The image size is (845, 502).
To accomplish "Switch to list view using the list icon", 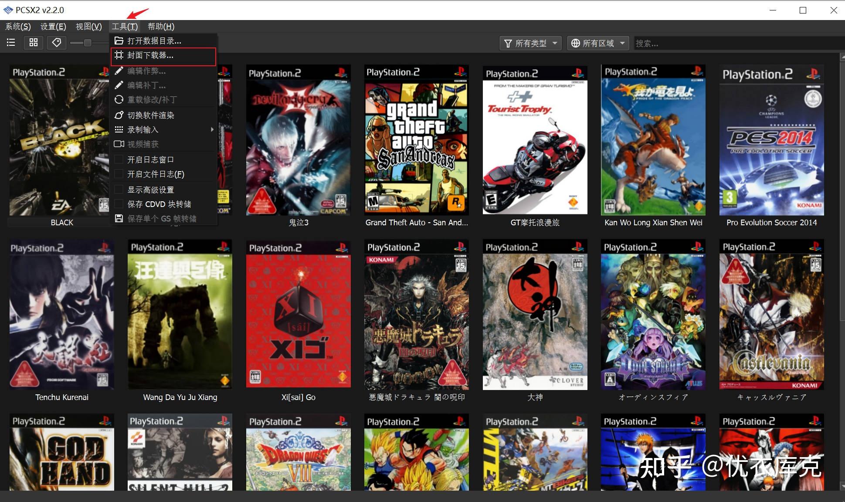I will click(x=11, y=42).
